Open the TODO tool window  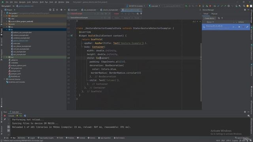coord(60,138)
